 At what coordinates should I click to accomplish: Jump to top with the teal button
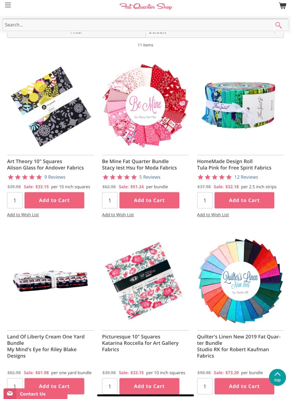pos(277,377)
